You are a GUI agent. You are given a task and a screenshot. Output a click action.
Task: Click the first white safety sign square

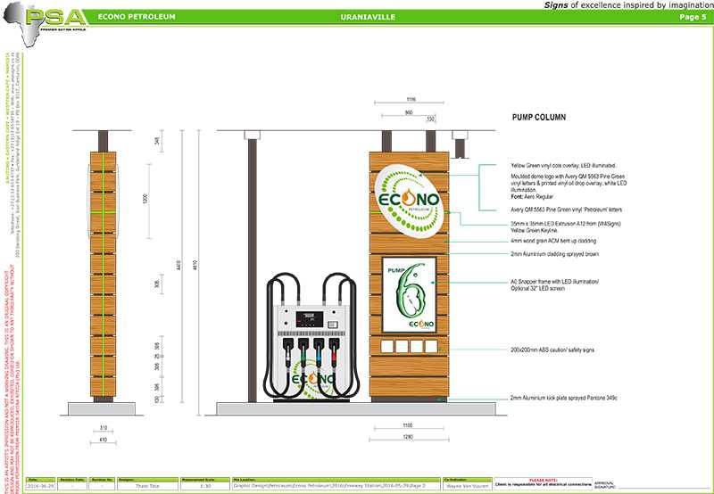(386, 346)
